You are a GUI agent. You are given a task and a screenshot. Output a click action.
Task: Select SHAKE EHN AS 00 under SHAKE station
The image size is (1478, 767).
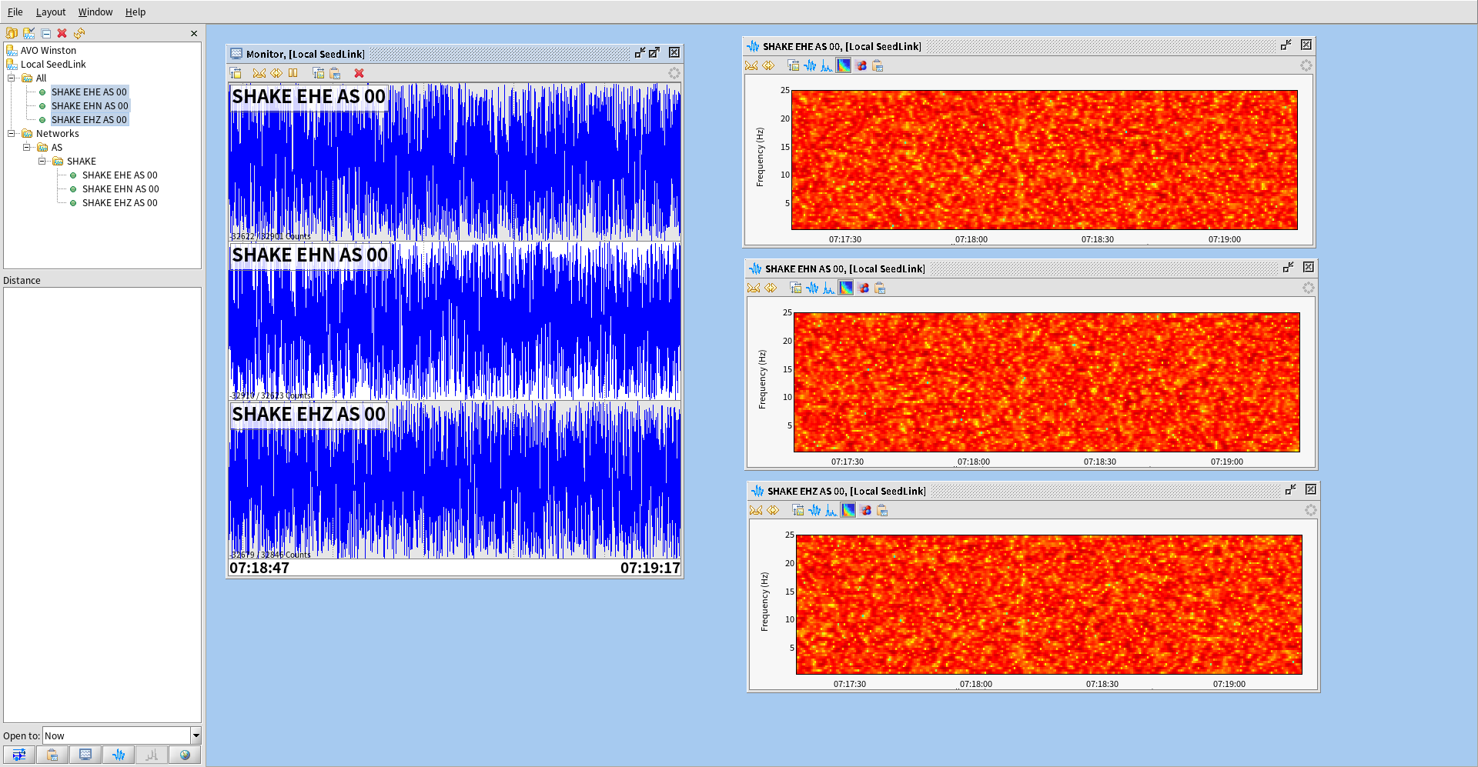click(121, 188)
